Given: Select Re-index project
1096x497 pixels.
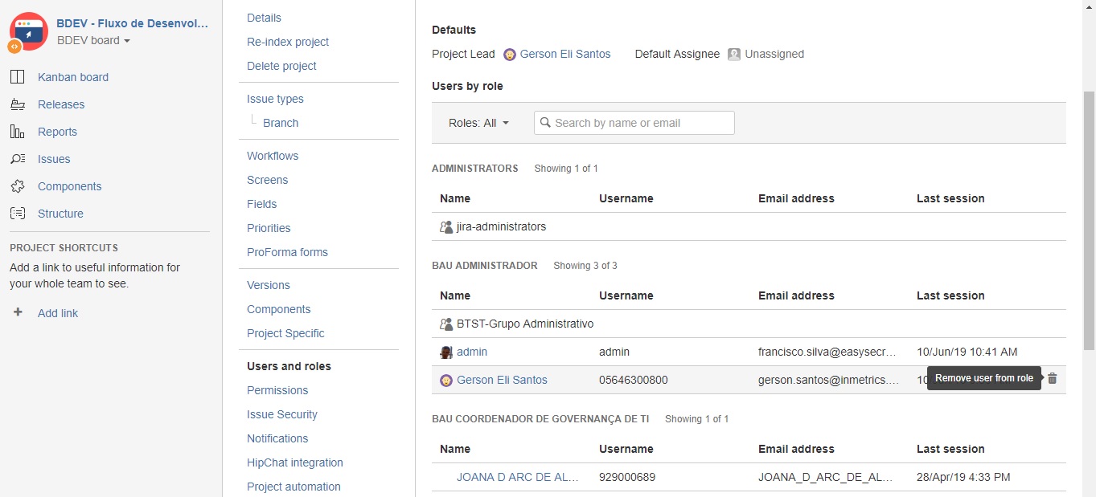Looking at the screenshot, I should (x=288, y=42).
